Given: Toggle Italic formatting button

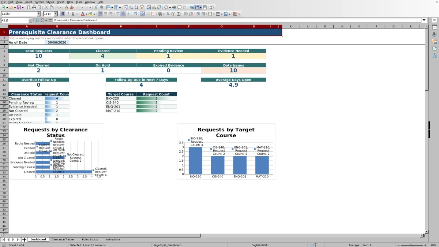Looking at the screenshot, I should tap(68, 14).
